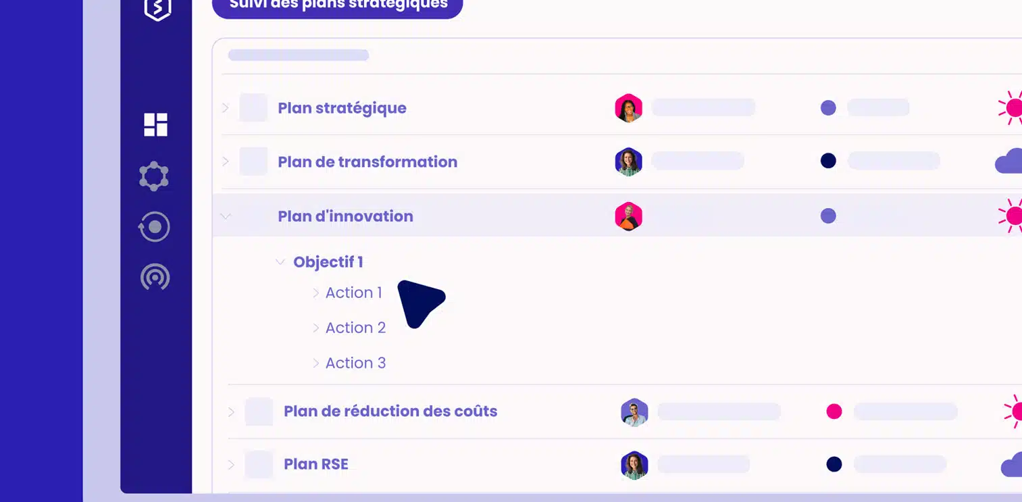Screen dimensions: 1022x502
Task: Click pink status dot on Plan de réduction des coûts
Action: (x=834, y=411)
